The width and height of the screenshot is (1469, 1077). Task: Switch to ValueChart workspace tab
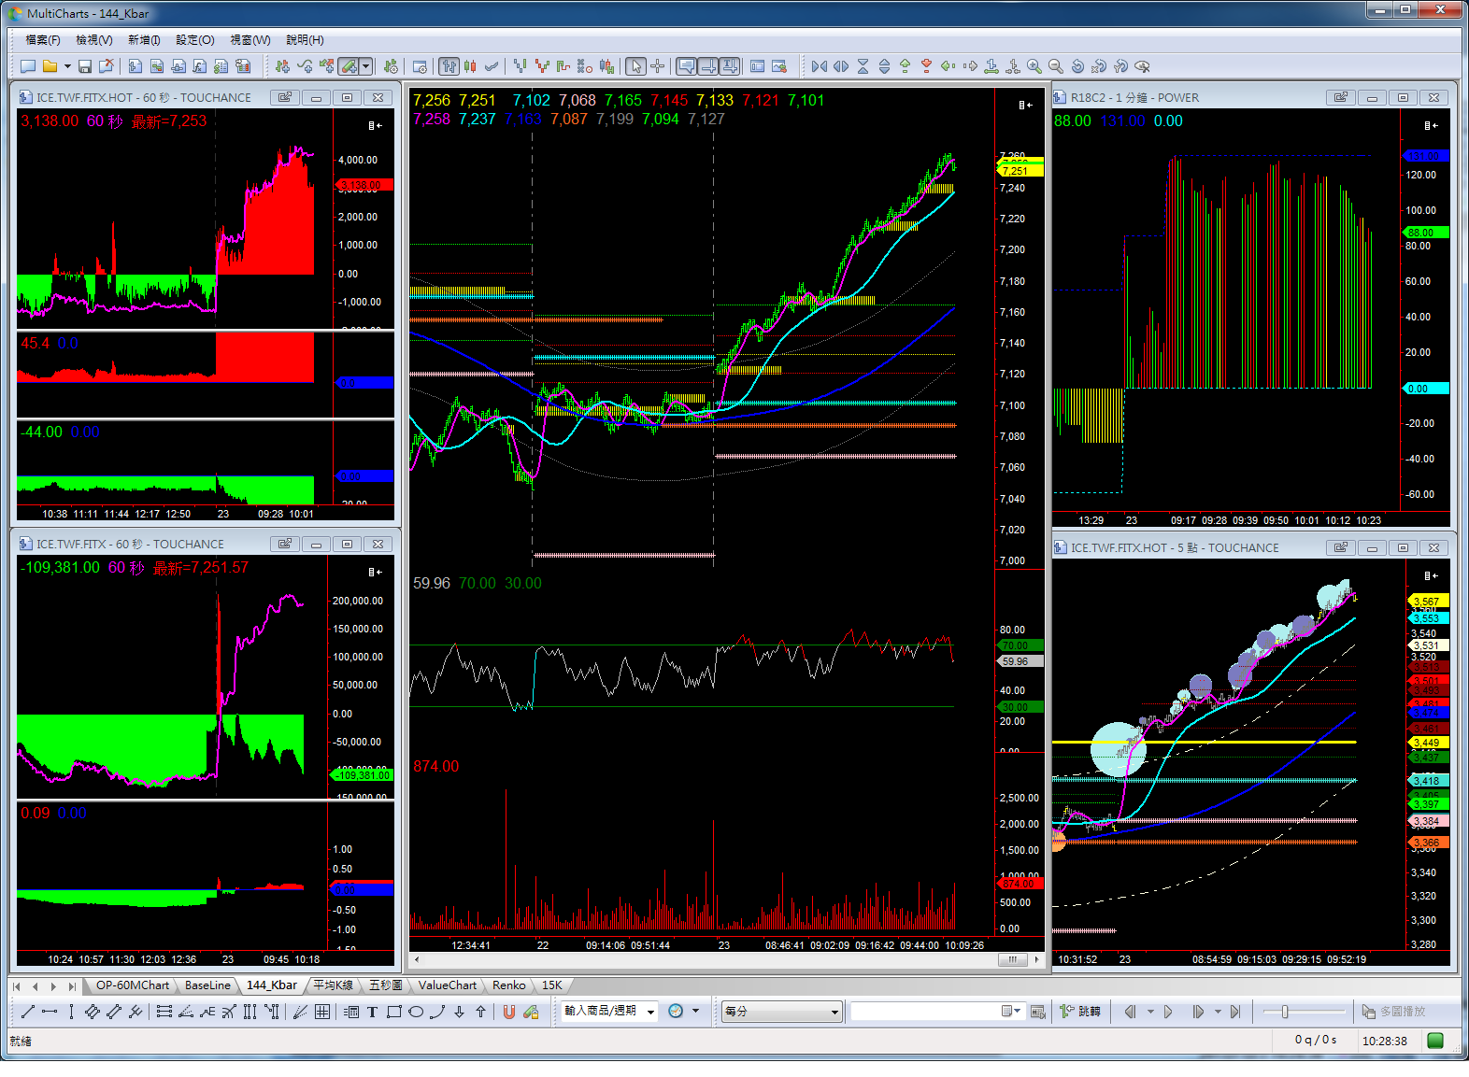pyautogui.click(x=448, y=985)
